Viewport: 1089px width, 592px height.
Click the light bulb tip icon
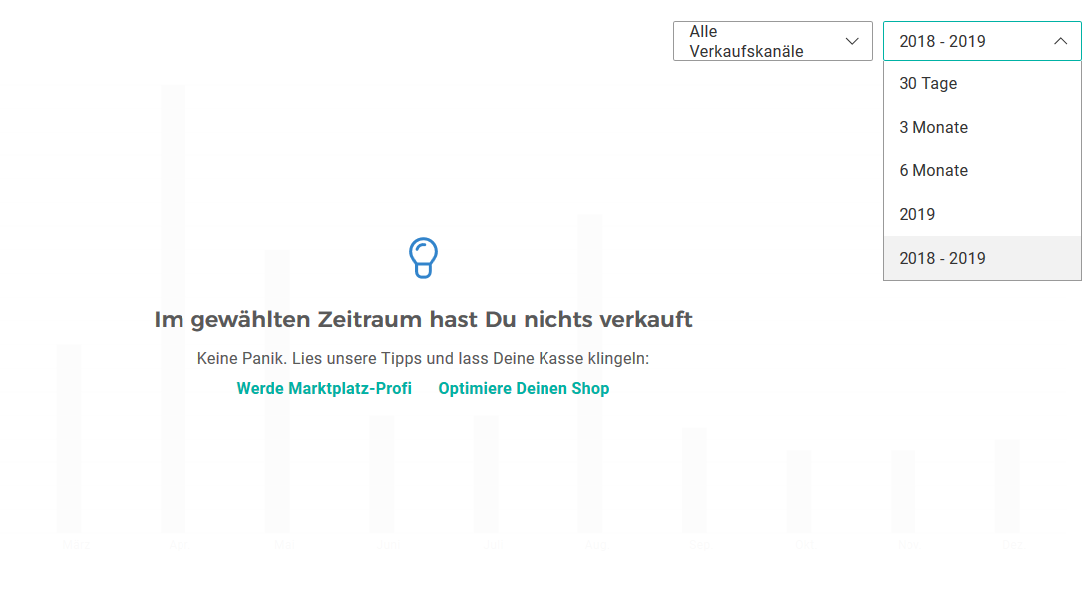(423, 258)
